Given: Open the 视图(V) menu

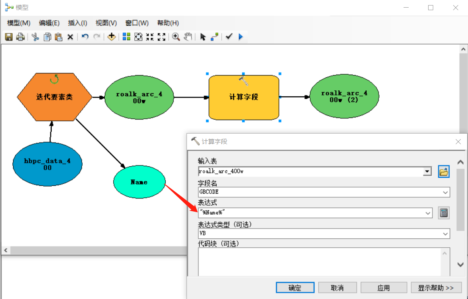Looking at the screenshot, I should [x=106, y=23].
